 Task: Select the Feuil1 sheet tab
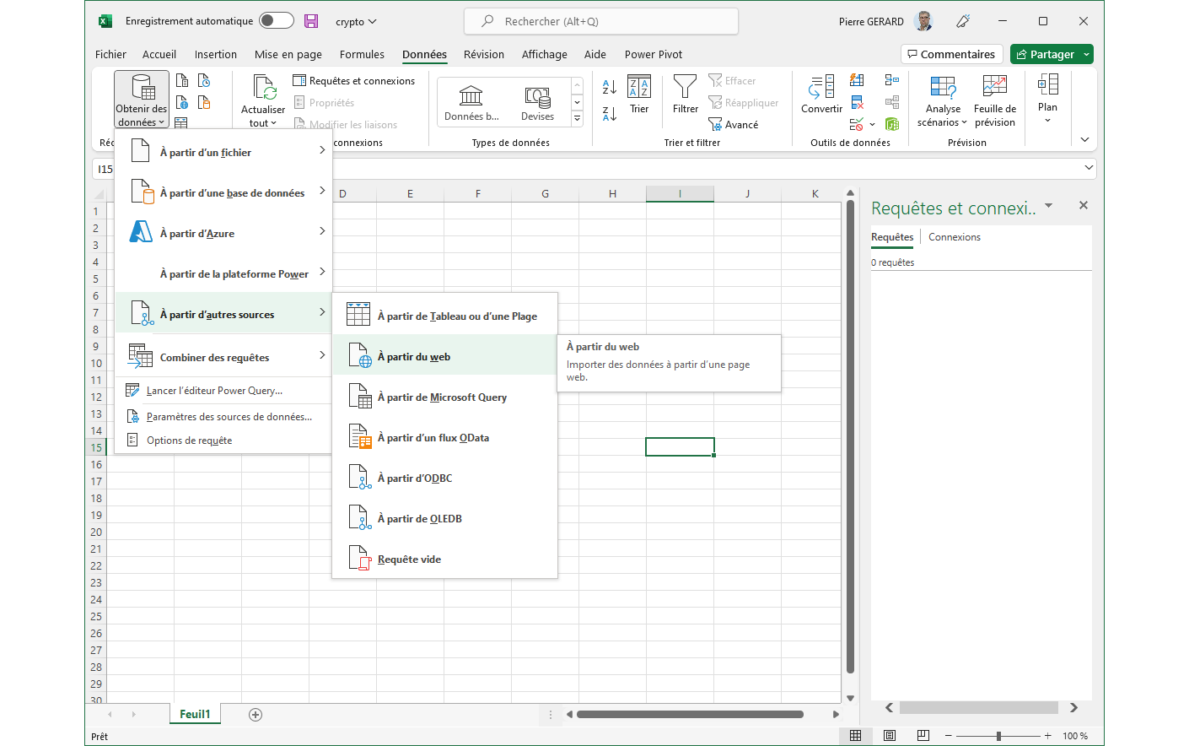click(x=195, y=713)
